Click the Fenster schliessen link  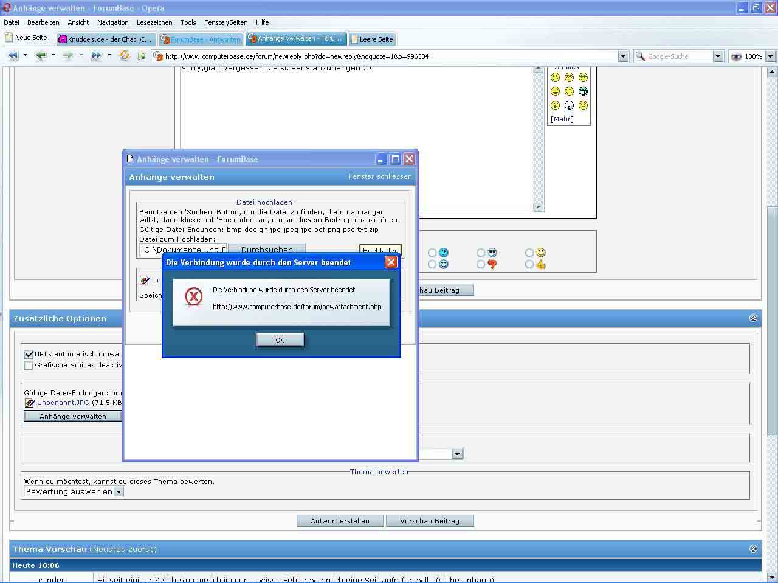click(380, 176)
